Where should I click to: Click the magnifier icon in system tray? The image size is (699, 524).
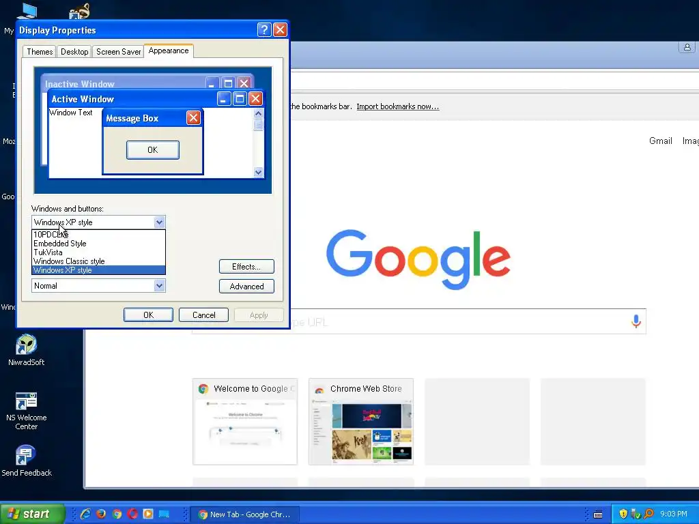coord(648,514)
